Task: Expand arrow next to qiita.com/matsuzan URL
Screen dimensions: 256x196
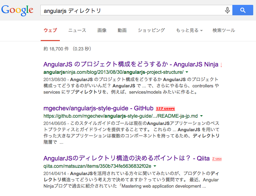Action: (155, 166)
